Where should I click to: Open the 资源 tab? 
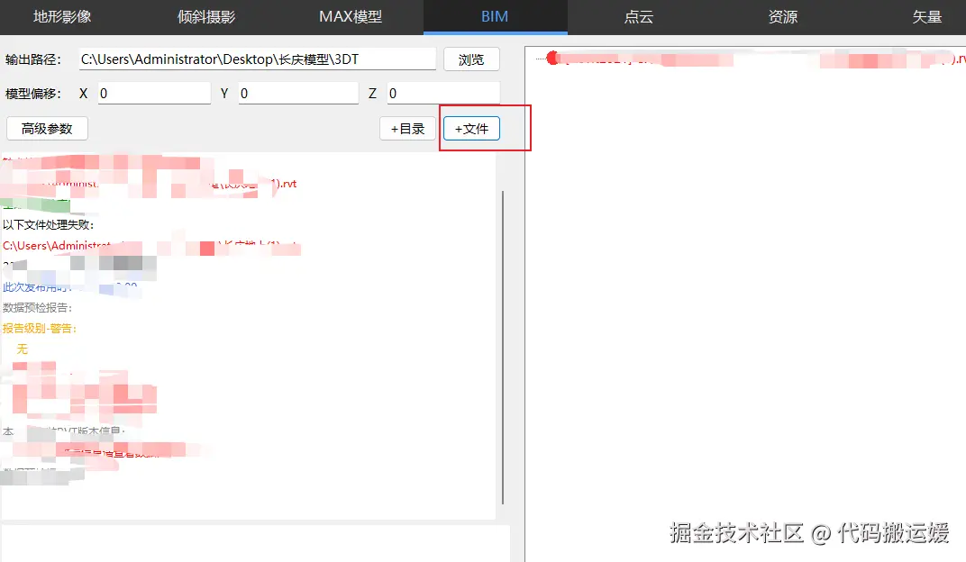coord(783,16)
